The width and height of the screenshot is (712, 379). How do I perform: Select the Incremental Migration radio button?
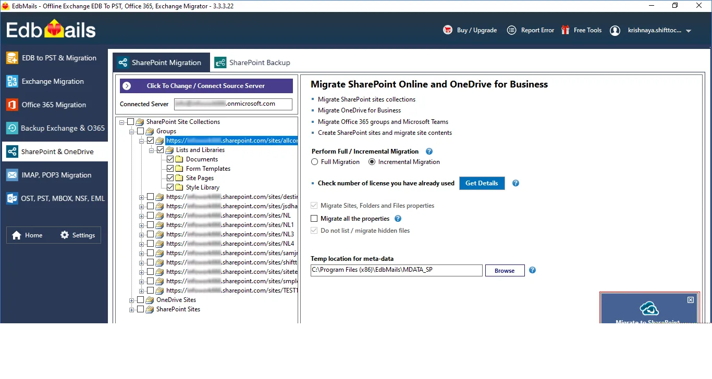372,162
